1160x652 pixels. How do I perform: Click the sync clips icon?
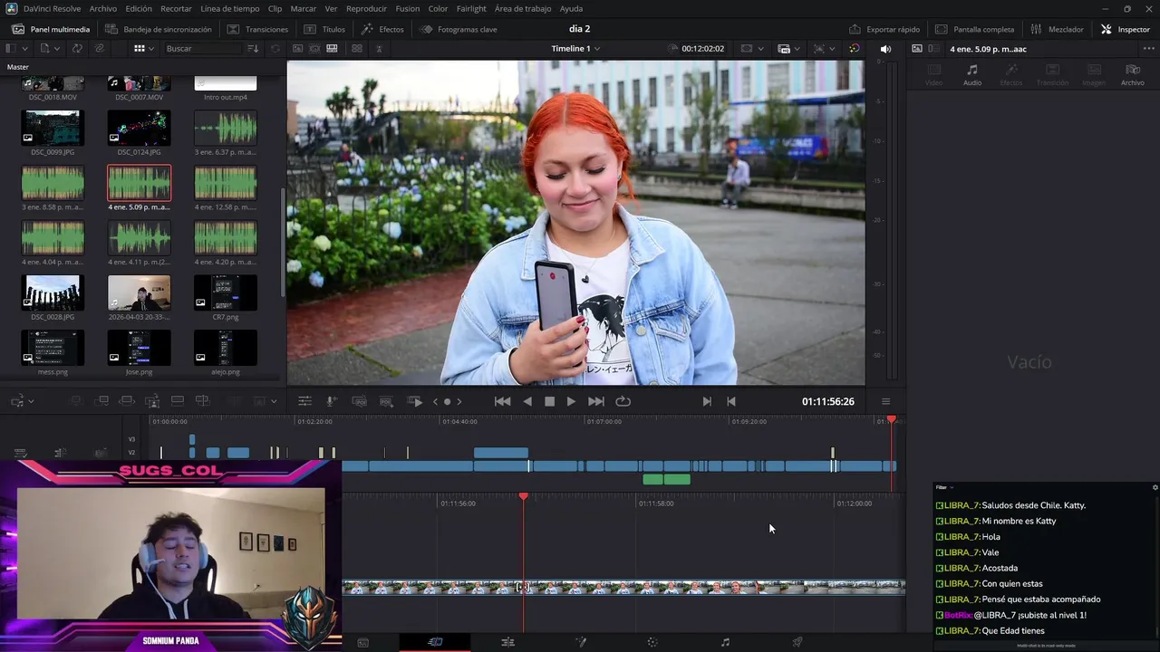(77, 48)
